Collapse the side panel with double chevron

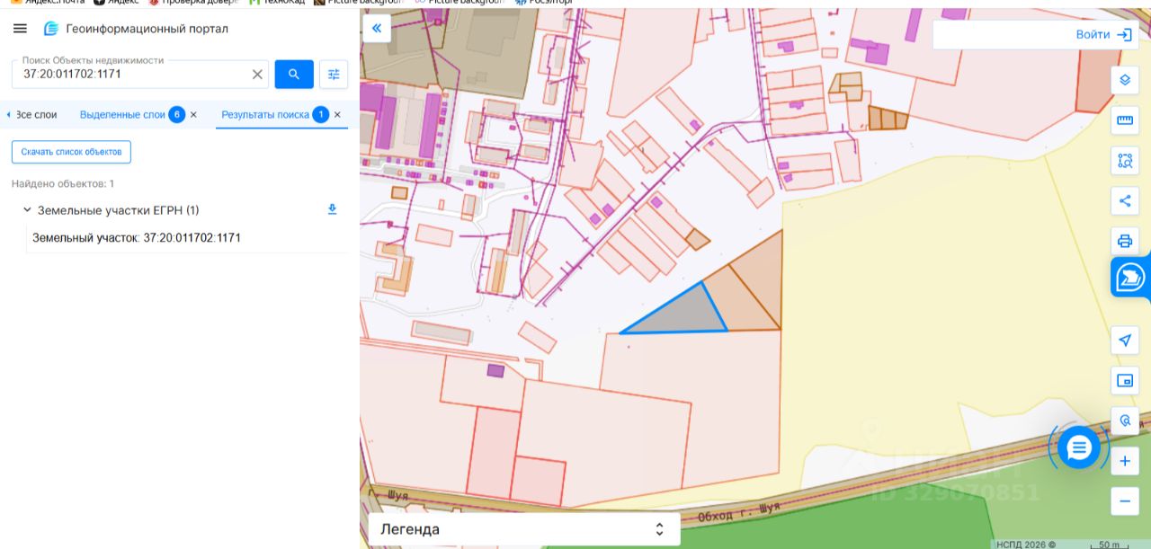[x=377, y=29]
